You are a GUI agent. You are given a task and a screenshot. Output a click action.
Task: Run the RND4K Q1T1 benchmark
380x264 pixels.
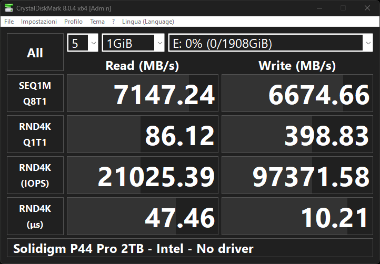[35, 134]
